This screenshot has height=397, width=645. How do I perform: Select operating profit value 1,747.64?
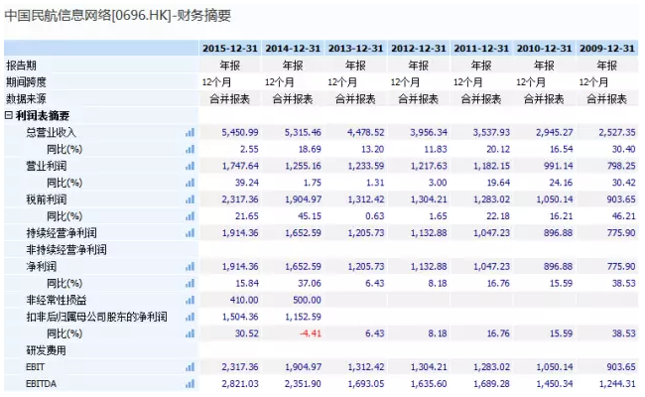(x=241, y=166)
